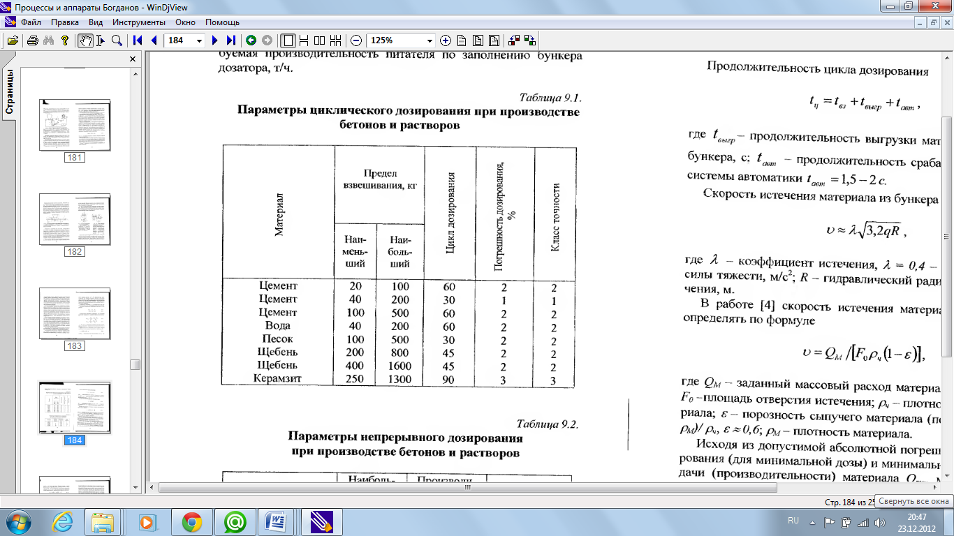
Task: Click the taskbar clock 20:47
Action: 917,516
